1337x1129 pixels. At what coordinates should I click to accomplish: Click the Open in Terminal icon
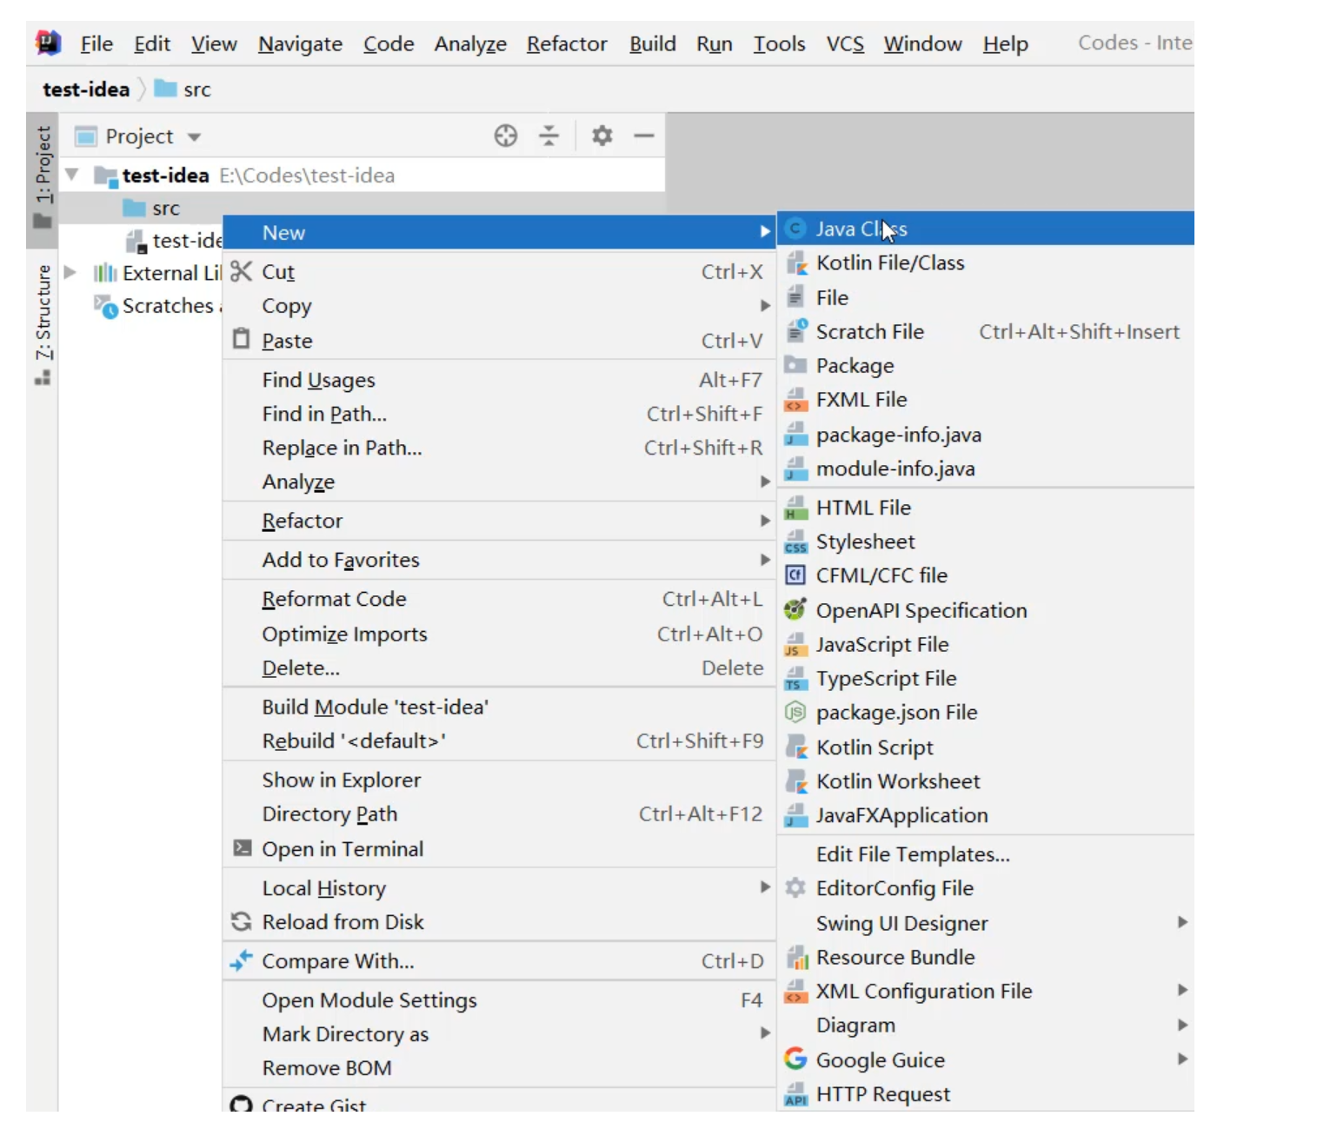(x=243, y=848)
